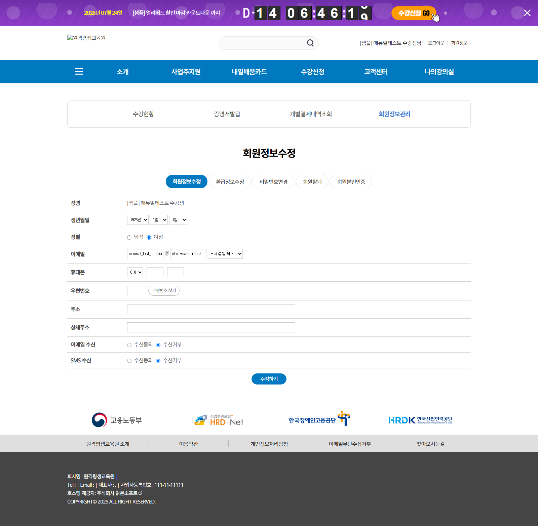Close the purple countdown banner

click(x=527, y=13)
